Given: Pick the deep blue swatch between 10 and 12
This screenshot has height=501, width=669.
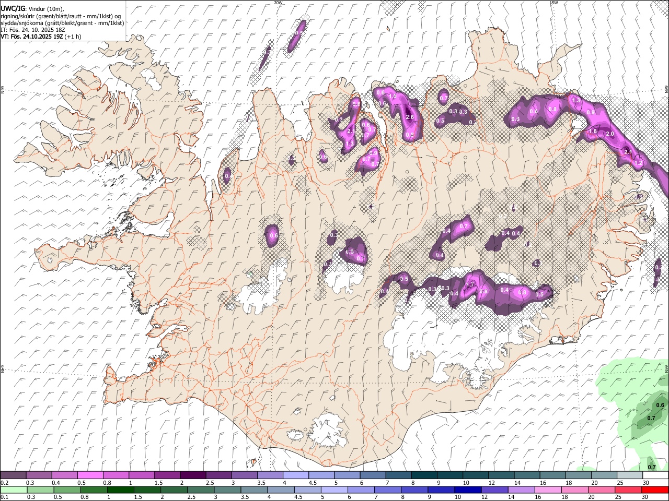Looking at the screenshot, I should pyautogui.click(x=467, y=490).
